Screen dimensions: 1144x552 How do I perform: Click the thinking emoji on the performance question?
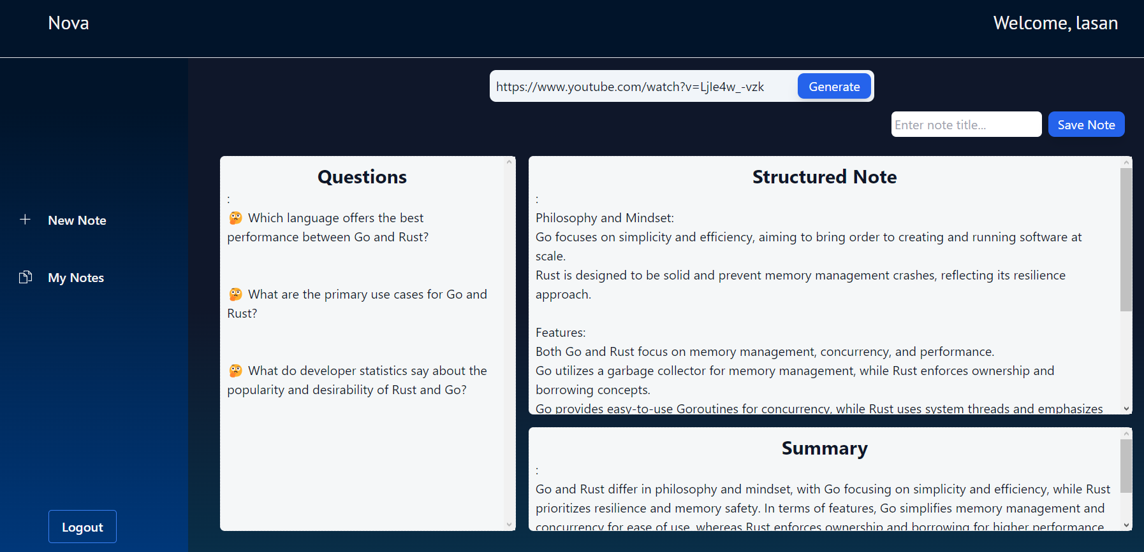point(236,218)
